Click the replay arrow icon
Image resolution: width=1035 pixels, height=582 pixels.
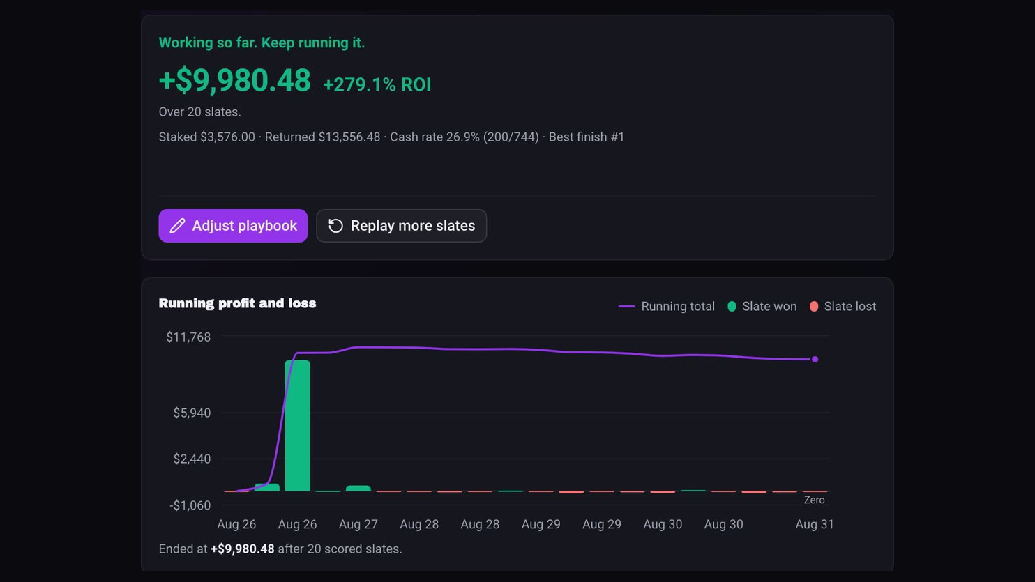pyautogui.click(x=335, y=226)
